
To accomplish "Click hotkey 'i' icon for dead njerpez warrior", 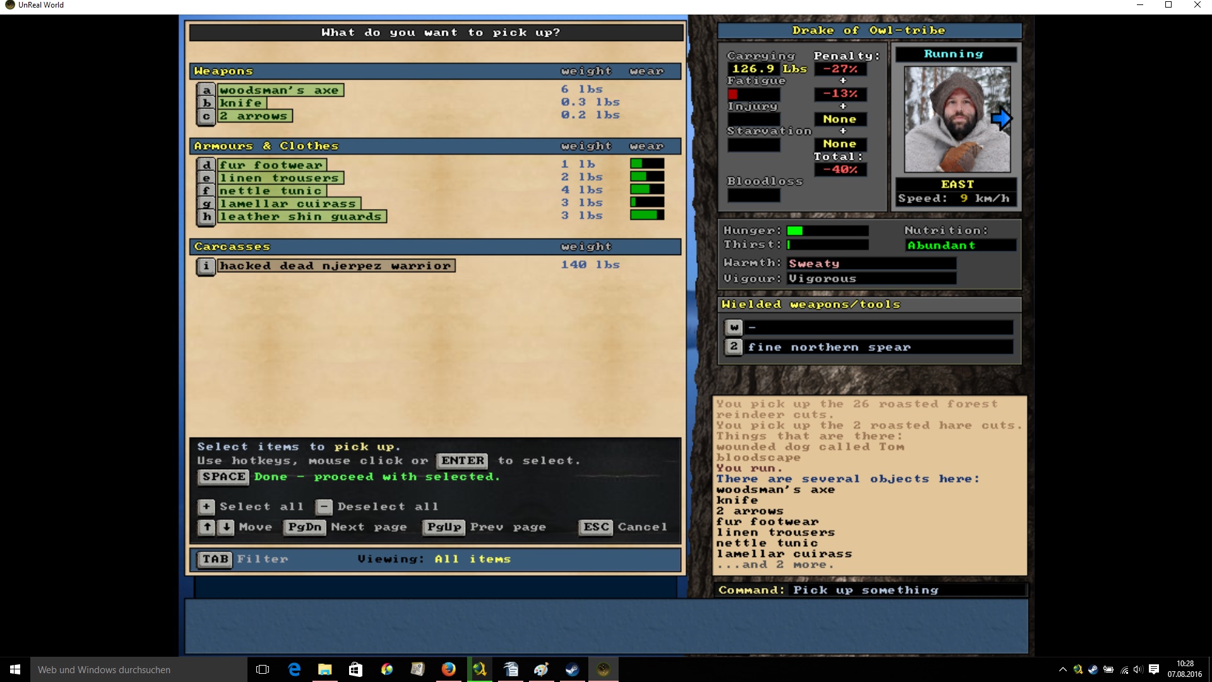I will click(x=206, y=266).
